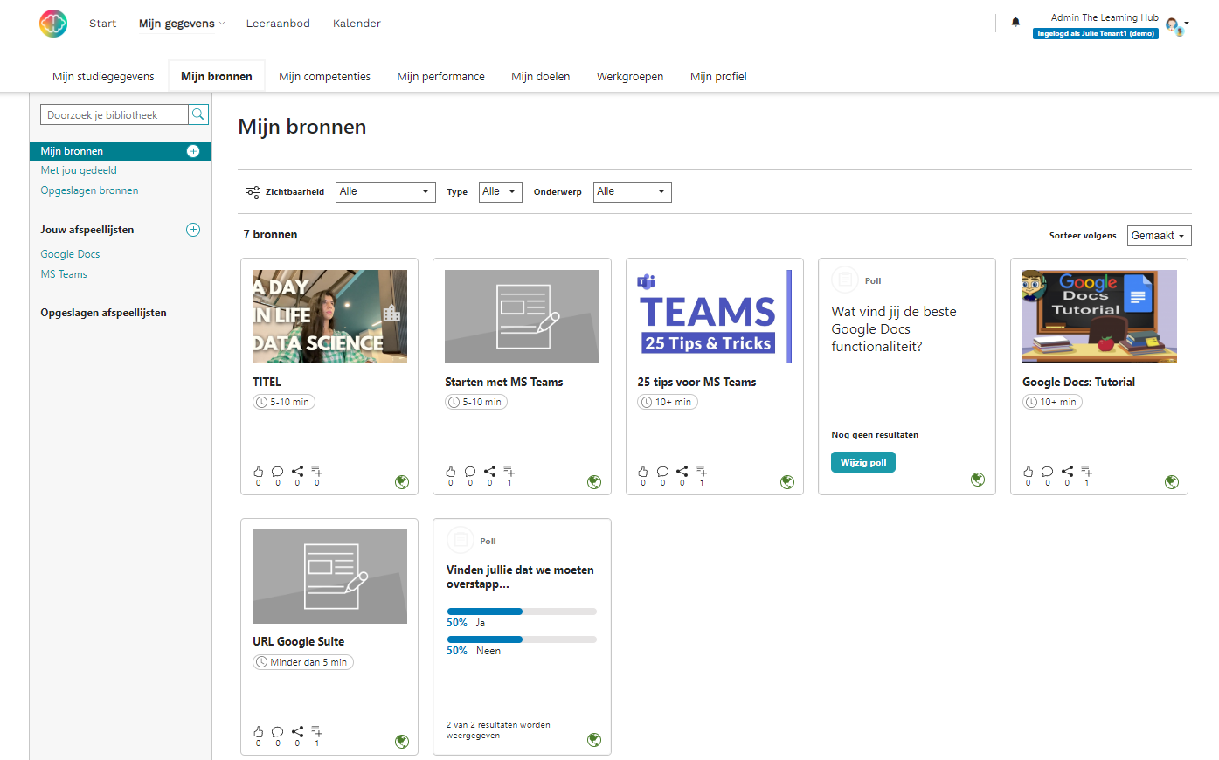Share the TITEL card
This screenshot has width=1219, height=760.
click(x=297, y=472)
